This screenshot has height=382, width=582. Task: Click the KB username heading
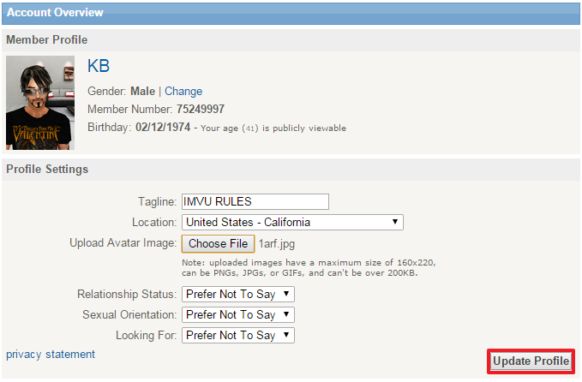[x=99, y=67]
